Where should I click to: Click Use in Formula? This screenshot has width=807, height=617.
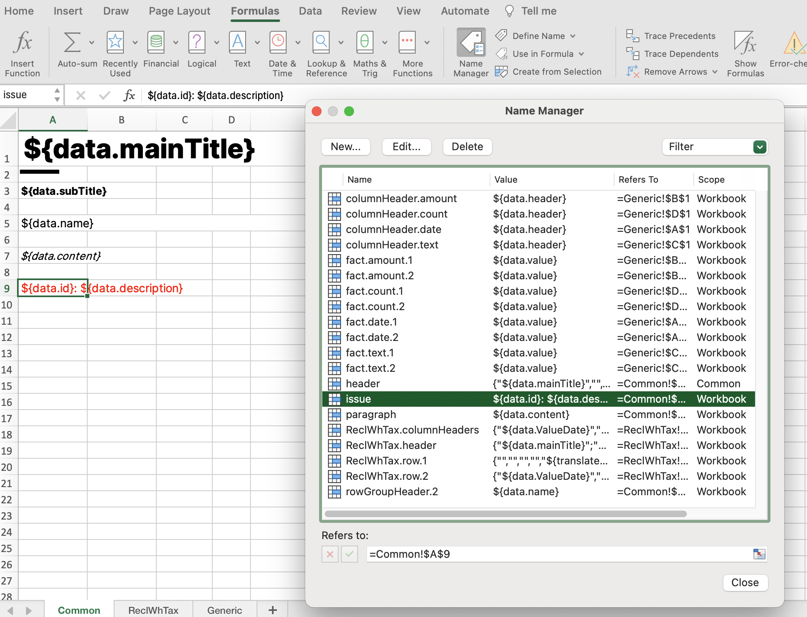click(x=543, y=54)
